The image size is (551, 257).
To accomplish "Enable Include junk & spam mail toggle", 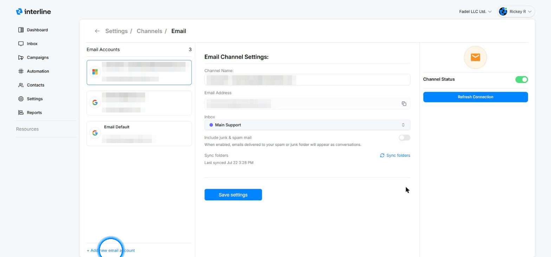I will (404, 137).
